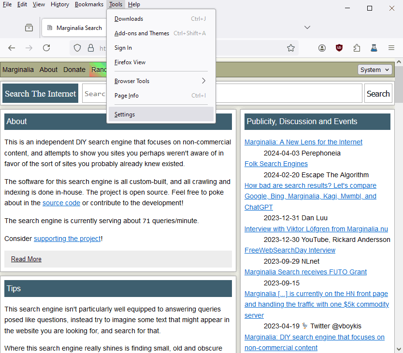Screen dimensions: 403x353
Task: Follow the supporting the project link
Action: (67, 239)
